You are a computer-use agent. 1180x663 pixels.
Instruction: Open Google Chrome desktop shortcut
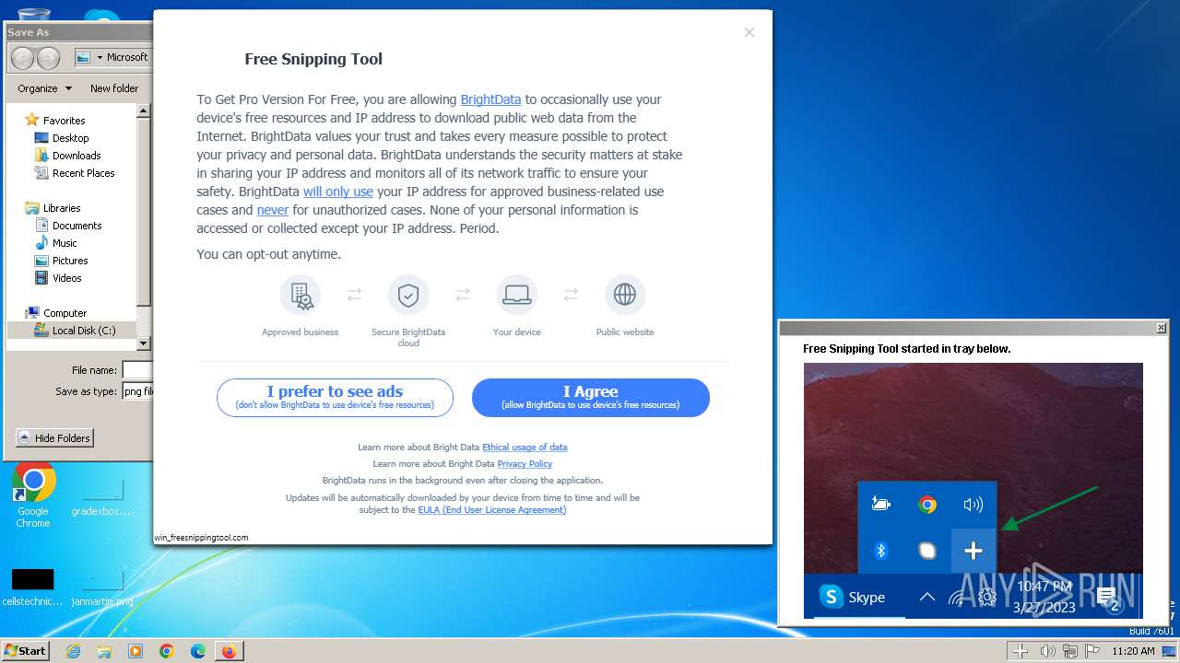pos(33,495)
